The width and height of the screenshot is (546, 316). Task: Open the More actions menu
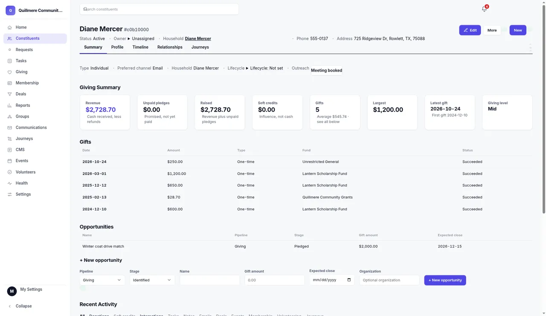point(492,30)
